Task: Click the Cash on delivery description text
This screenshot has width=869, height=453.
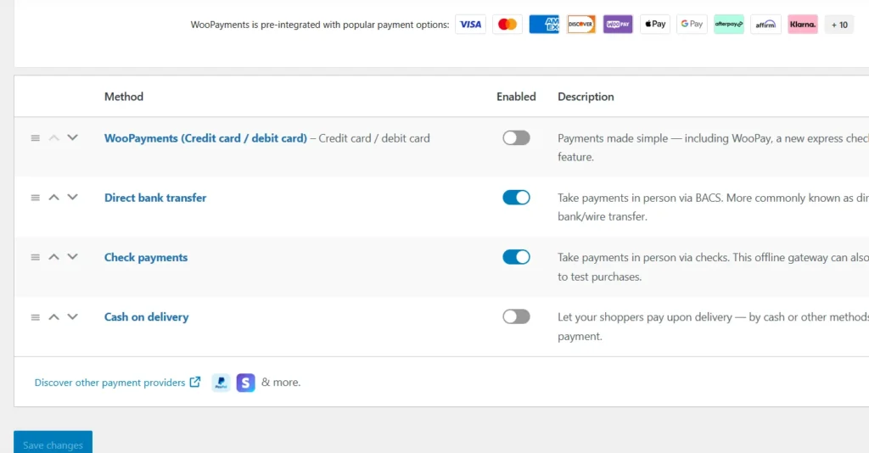Action: pyautogui.click(x=713, y=327)
